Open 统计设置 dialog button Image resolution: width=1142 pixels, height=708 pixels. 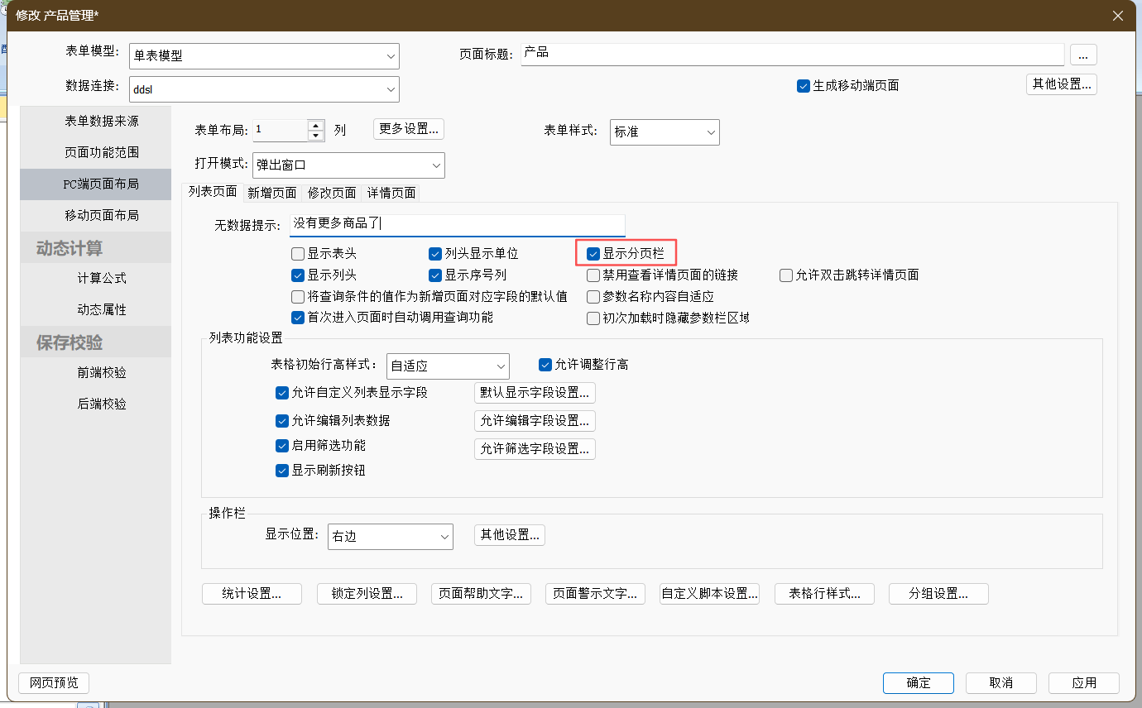252,594
